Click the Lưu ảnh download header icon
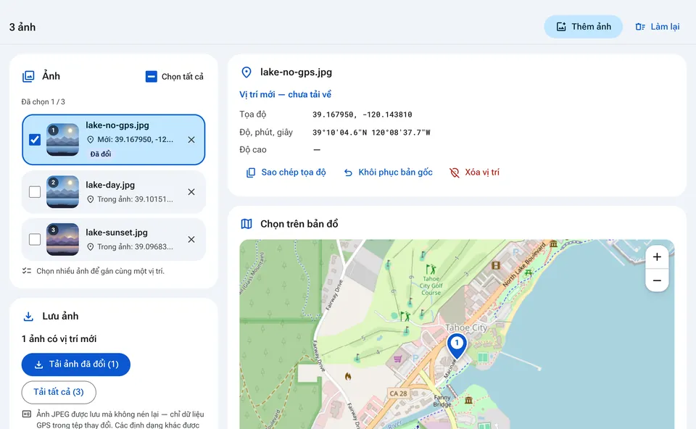This screenshot has width=696, height=429. [28, 317]
